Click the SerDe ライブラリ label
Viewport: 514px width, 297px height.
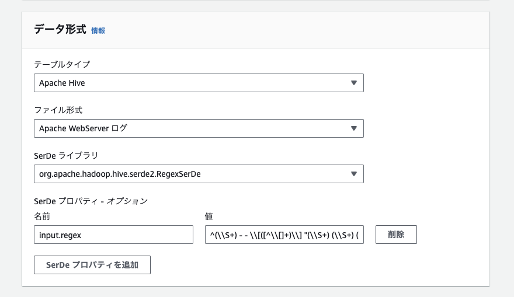(x=66, y=156)
